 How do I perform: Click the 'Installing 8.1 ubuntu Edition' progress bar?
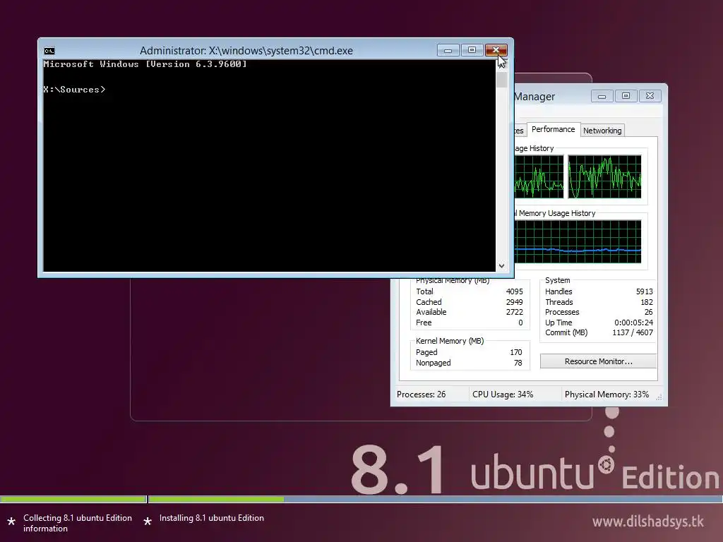click(435, 499)
